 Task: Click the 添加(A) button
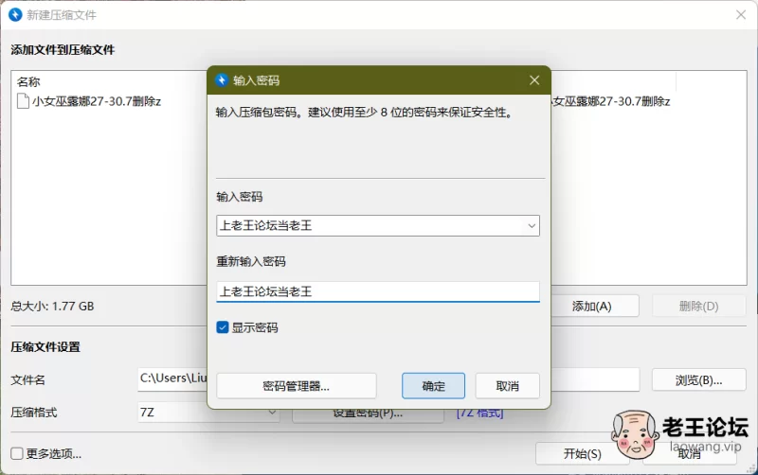click(x=591, y=306)
